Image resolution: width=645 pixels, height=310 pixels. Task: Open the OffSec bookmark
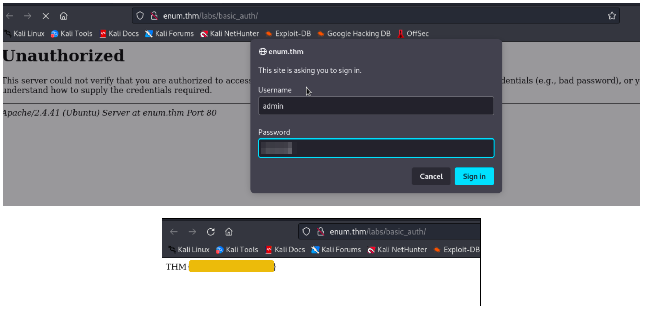pos(413,33)
